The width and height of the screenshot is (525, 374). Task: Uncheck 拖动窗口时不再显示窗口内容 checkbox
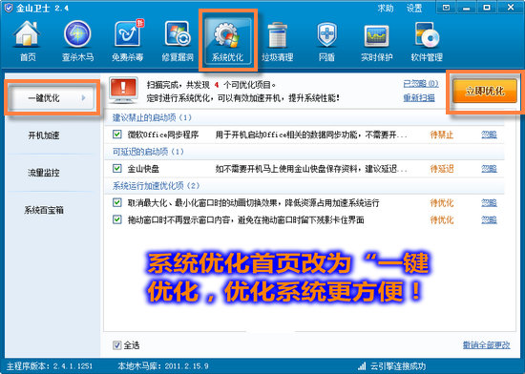(x=116, y=219)
